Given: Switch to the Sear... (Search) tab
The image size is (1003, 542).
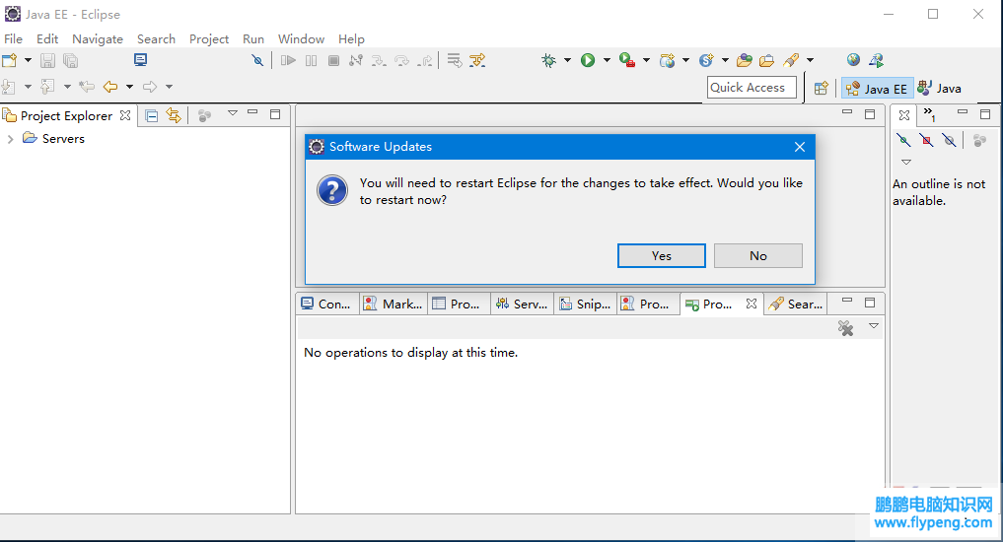Looking at the screenshot, I should 797,305.
